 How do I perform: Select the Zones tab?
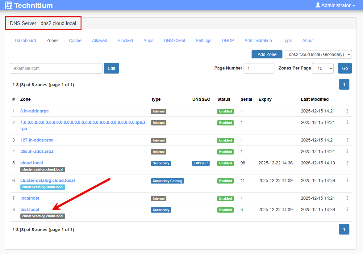52,40
